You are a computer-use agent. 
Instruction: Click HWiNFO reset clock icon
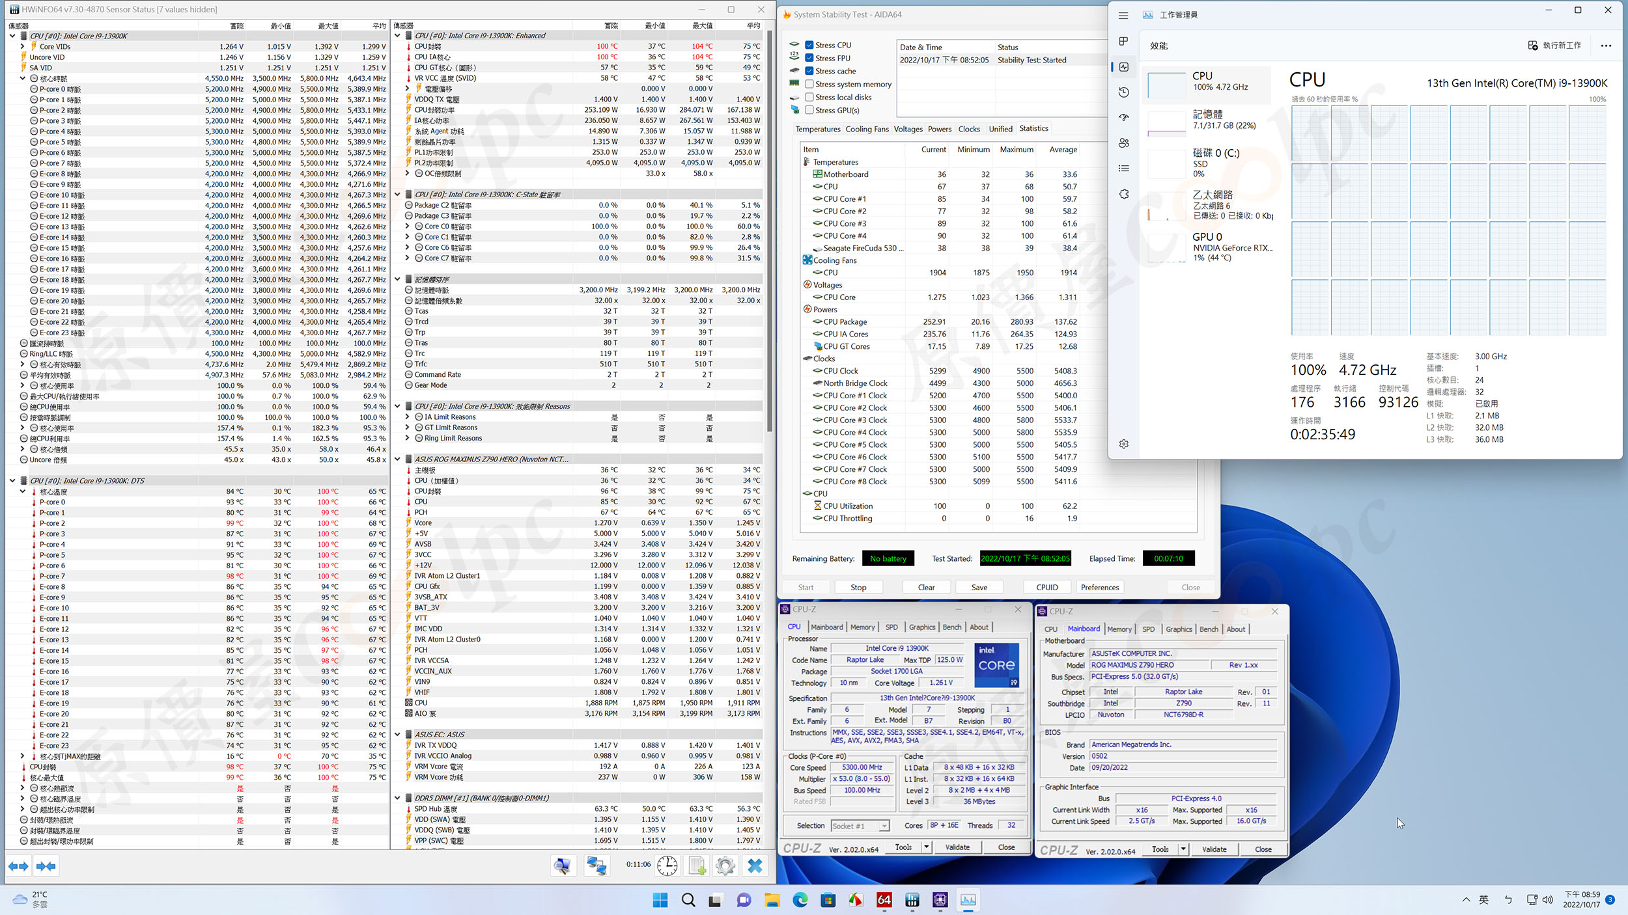(667, 866)
